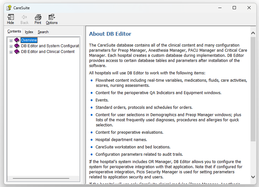Select DB Editor and System Configuration topic

50,46
